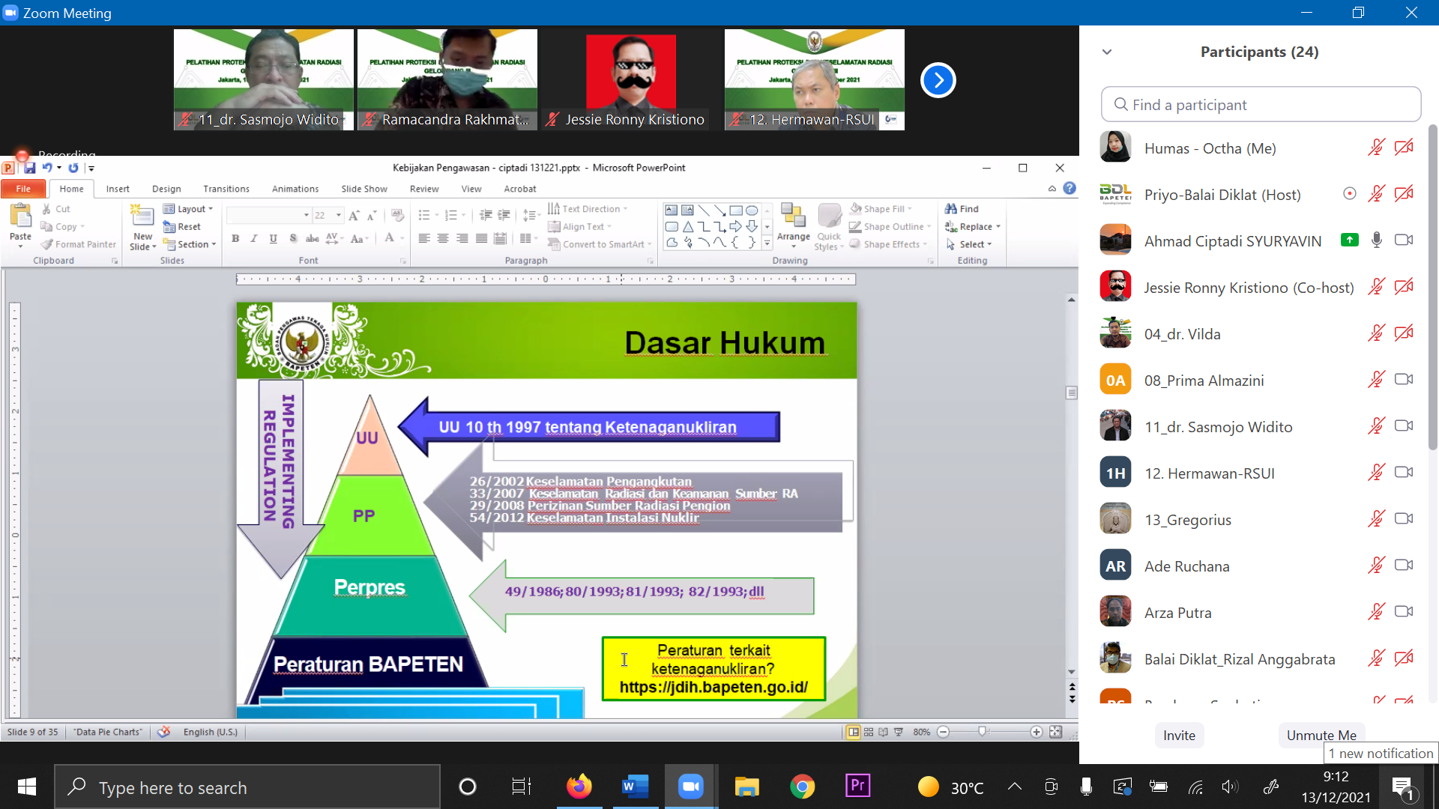This screenshot has height=809, width=1439.
Task: Align text left in Paragraph group
Action: pyautogui.click(x=423, y=238)
